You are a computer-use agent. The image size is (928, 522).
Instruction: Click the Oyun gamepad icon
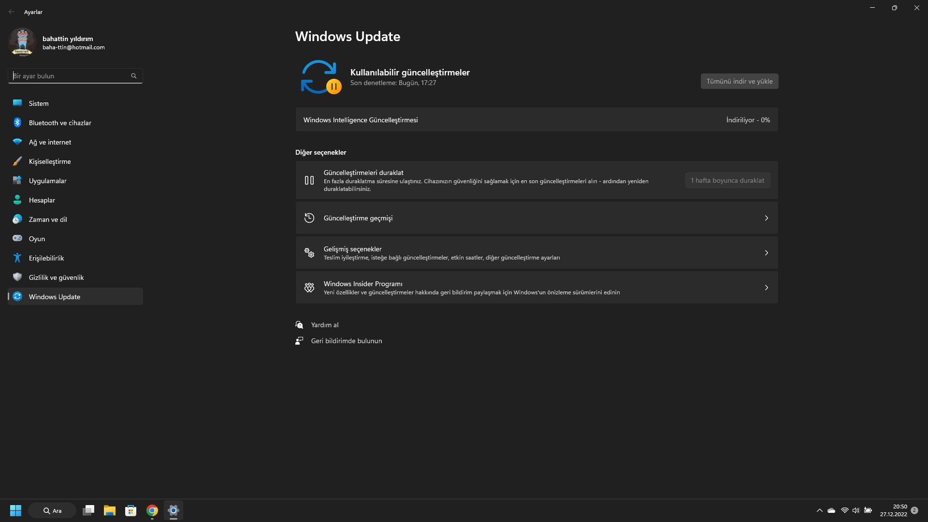17,239
